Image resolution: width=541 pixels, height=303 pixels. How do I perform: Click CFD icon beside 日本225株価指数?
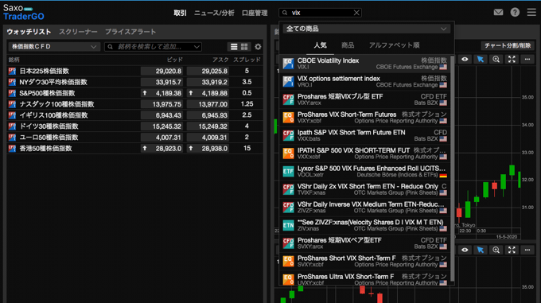[12, 71]
